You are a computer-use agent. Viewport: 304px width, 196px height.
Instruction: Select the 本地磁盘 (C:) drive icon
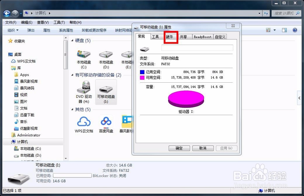coord(84,59)
